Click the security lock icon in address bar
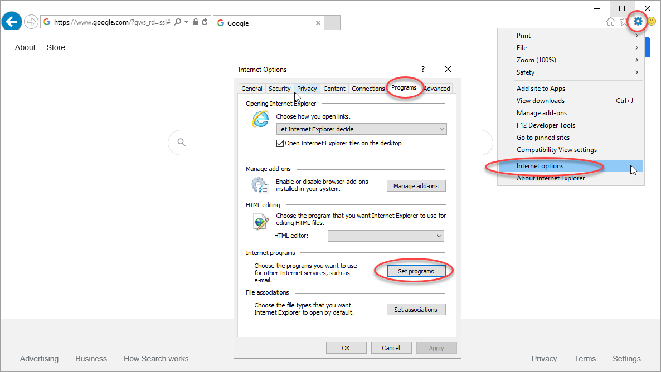Image resolution: width=661 pixels, height=372 pixels. click(195, 22)
